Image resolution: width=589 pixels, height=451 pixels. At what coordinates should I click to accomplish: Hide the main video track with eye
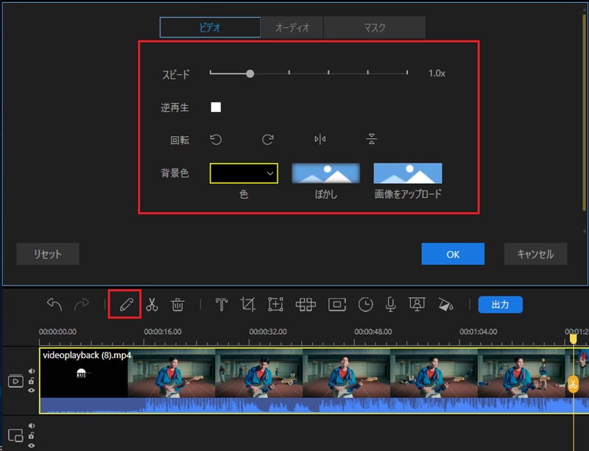click(x=32, y=390)
